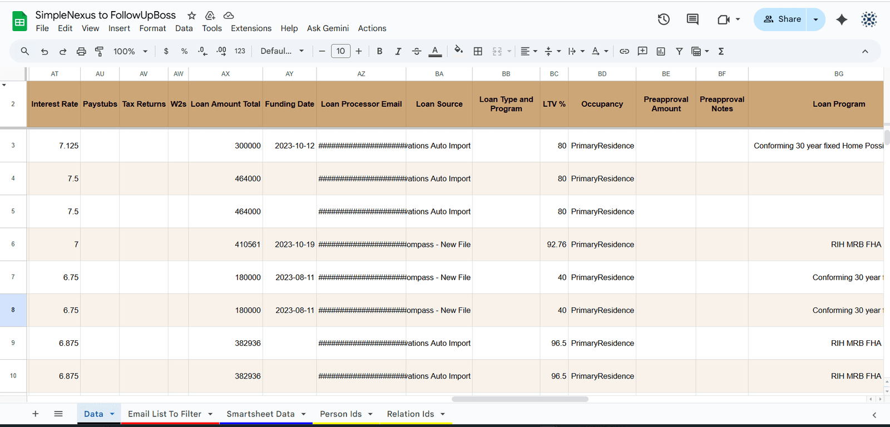Click the Share button
The height and width of the screenshot is (427, 890).
(x=781, y=19)
